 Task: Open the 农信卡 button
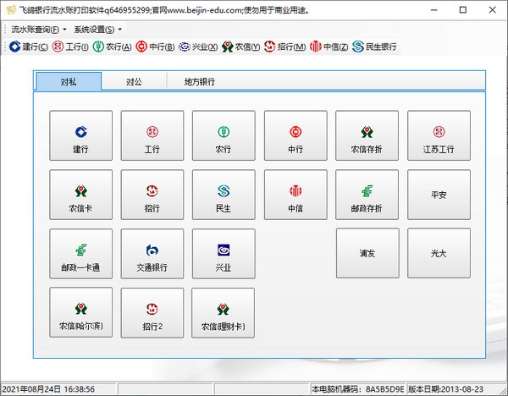(81, 195)
